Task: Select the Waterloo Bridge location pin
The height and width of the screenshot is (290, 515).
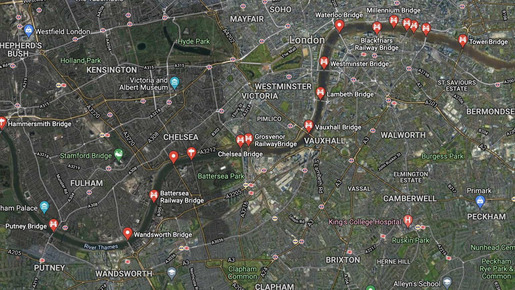Action: 339,26
